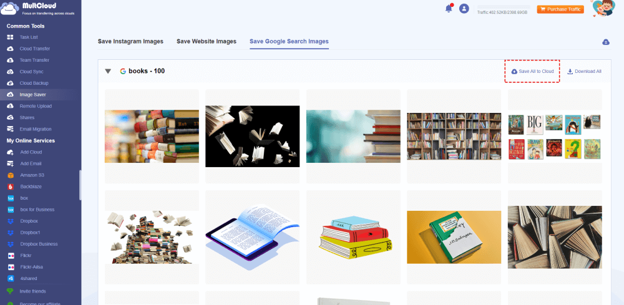Switch to Save Website Images tab

pyautogui.click(x=207, y=41)
